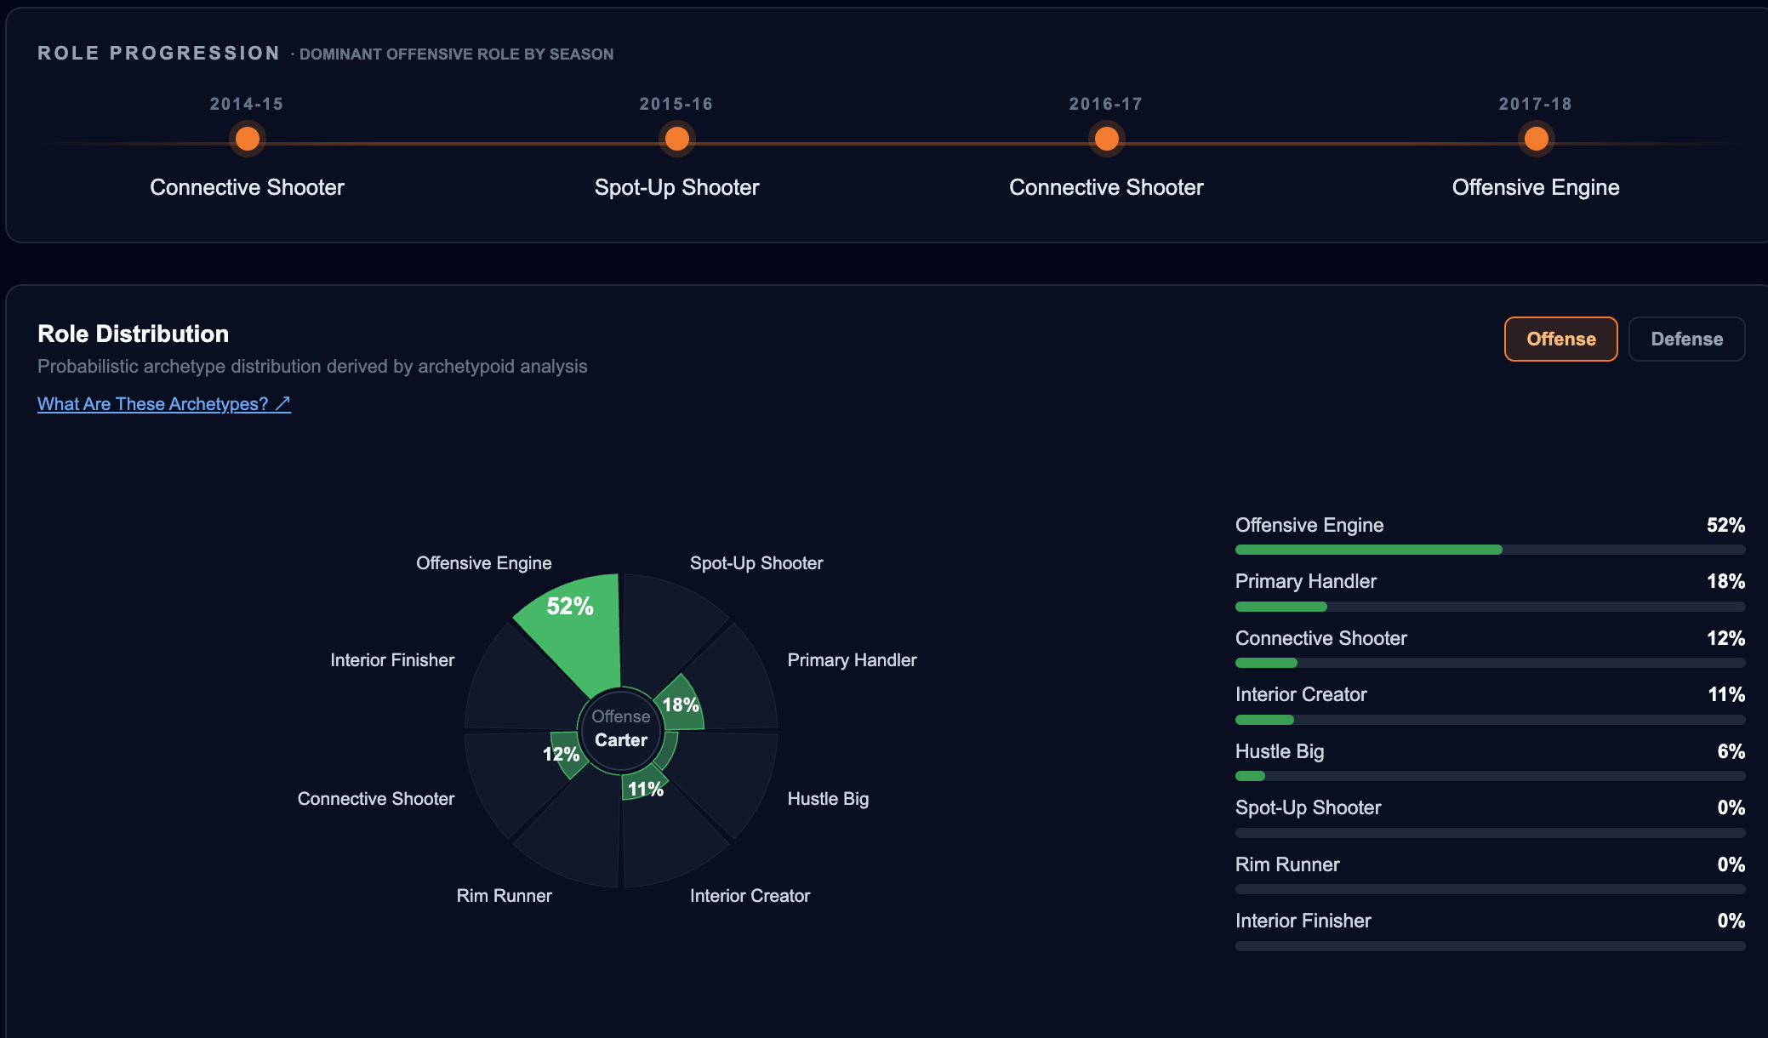Click the Interior Creator row in list

point(1491,705)
